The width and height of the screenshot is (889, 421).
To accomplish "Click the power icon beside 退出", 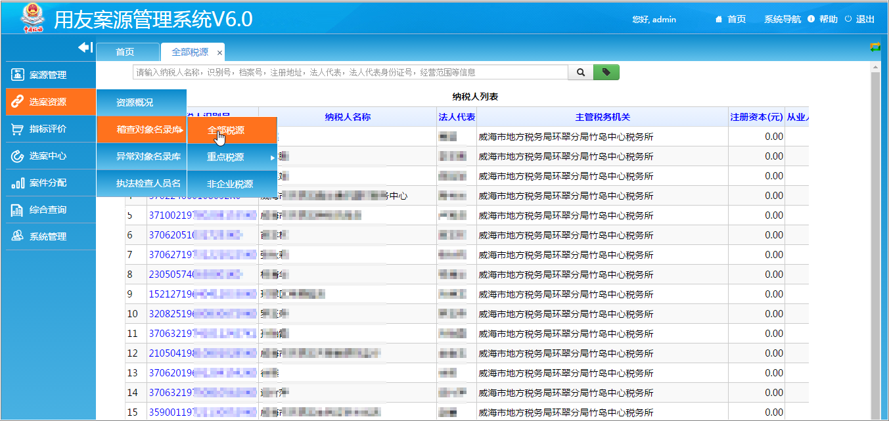I will click(x=848, y=19).
